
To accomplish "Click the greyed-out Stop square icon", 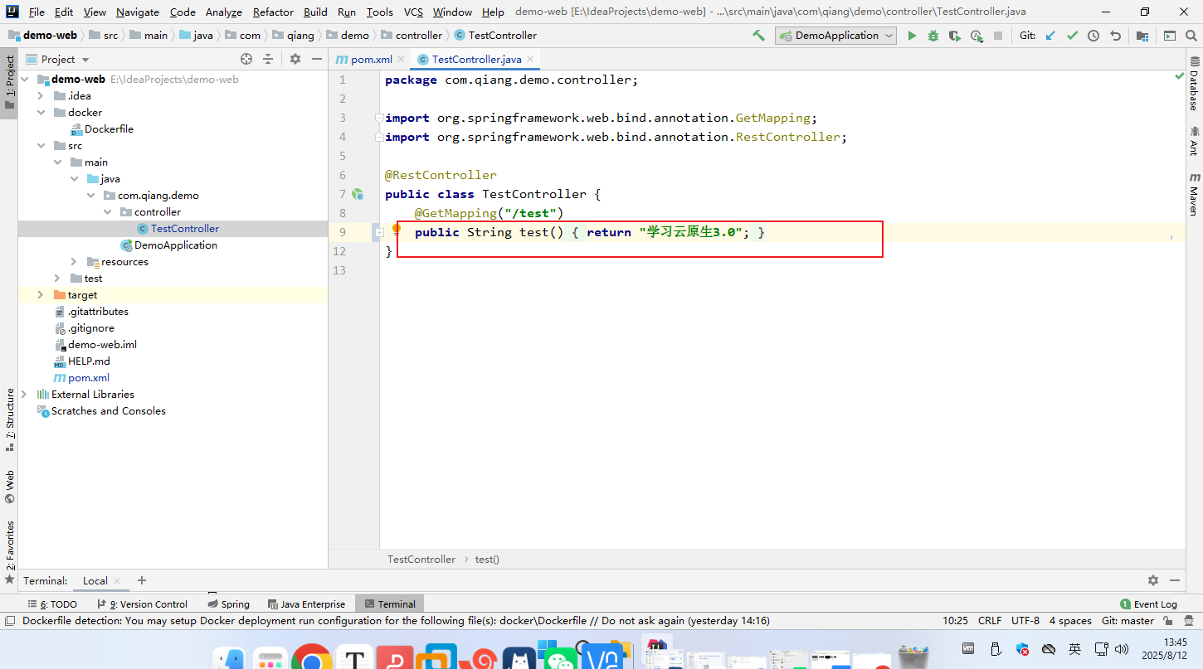I will click(998, 36).
